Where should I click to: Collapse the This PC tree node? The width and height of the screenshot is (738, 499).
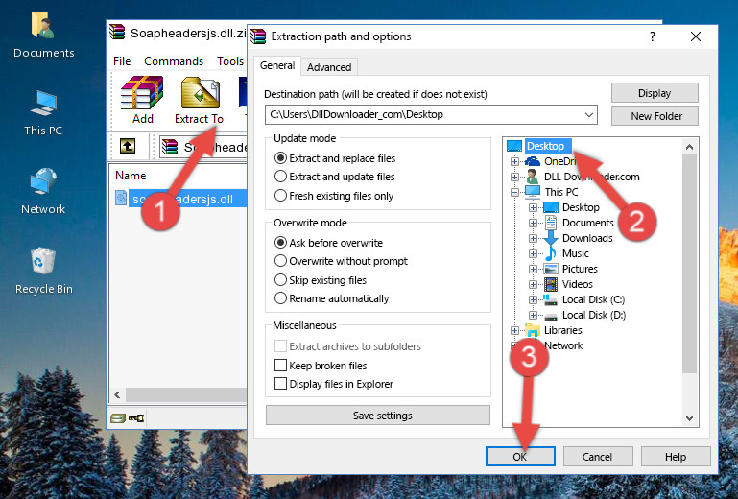pos(514,192)
